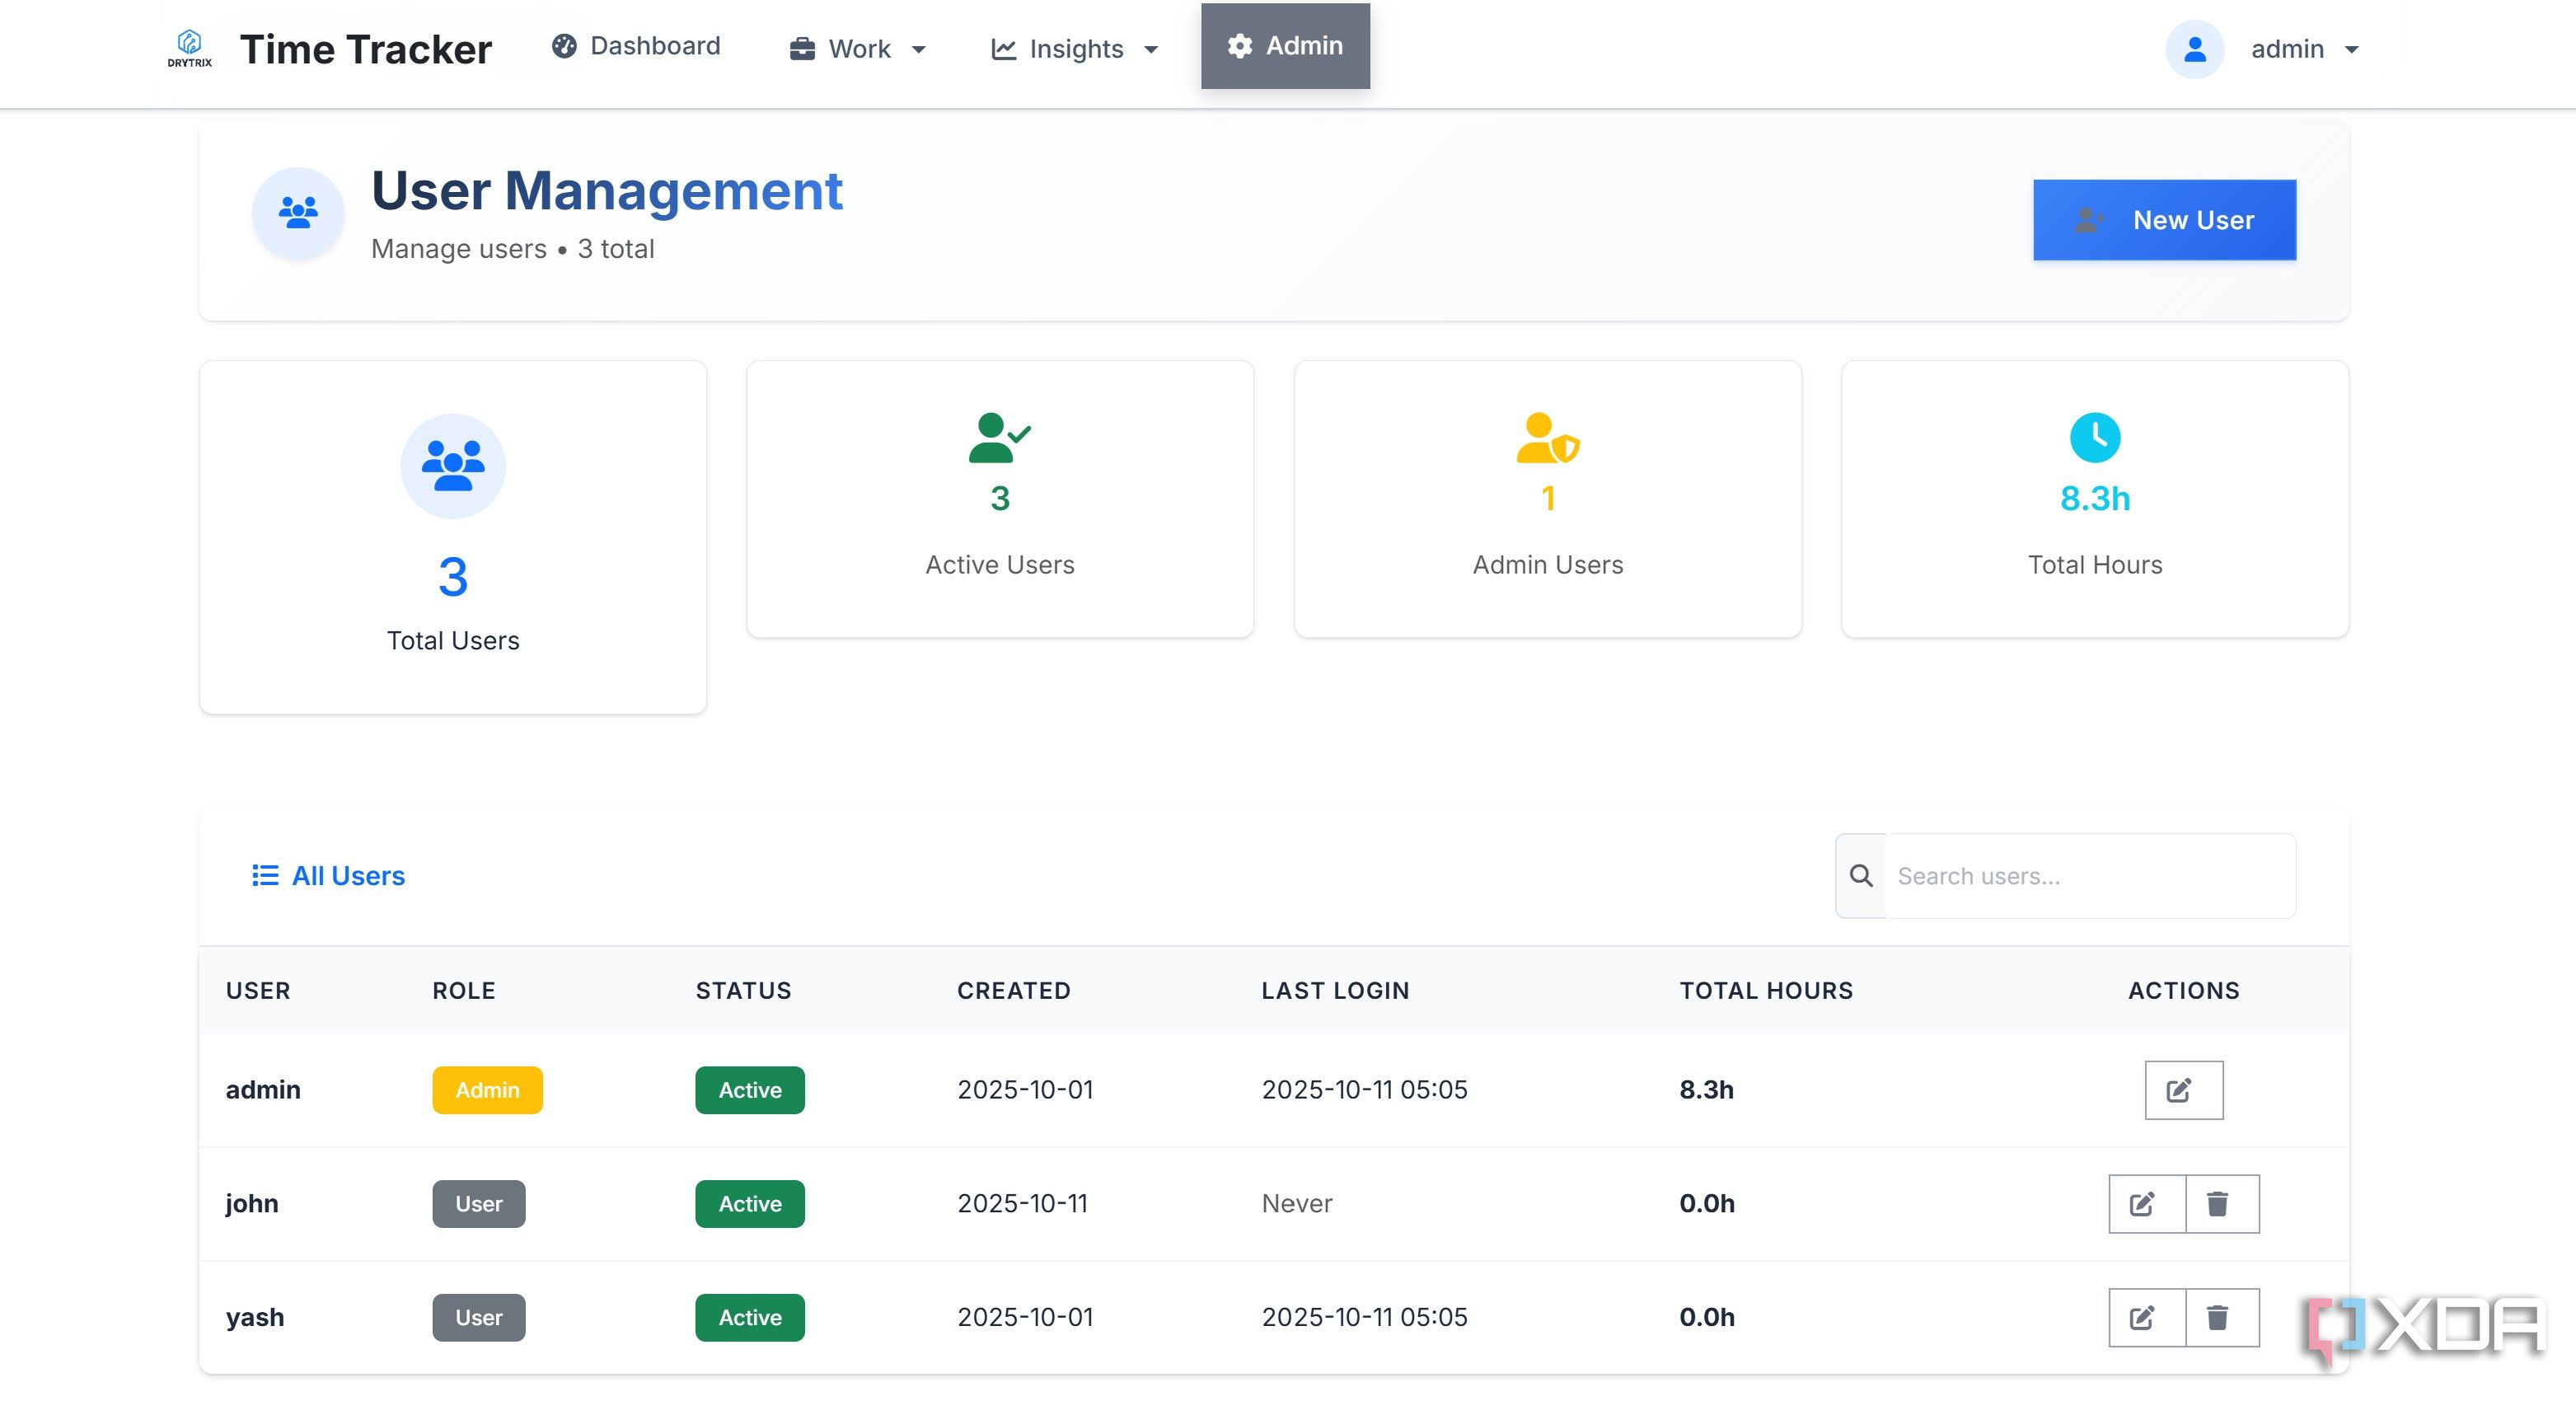Click the Active Users checkmark icon
The height and width of the screenshot is (1401, 2576).
[999, 438]
